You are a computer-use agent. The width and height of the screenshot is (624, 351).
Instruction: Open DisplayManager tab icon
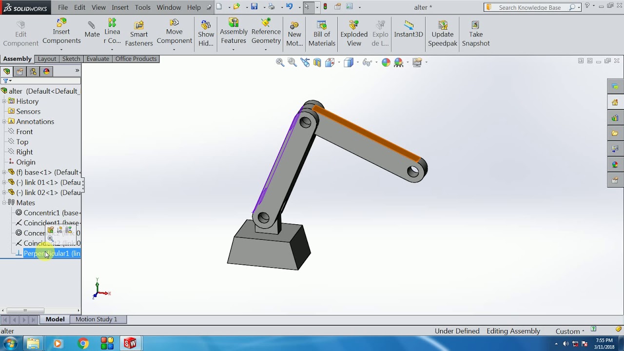pos(46,71)
